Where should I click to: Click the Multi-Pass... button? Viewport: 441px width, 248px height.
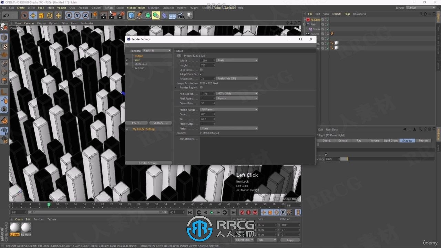(160, 123)
